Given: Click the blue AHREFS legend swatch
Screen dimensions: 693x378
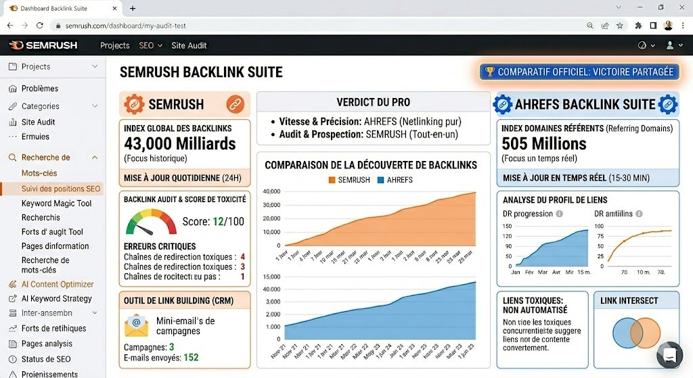Looking at the screenshot, I should 380,180.
